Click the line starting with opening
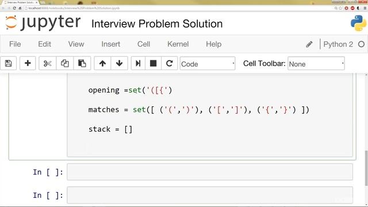This screenshot has height=207, width=368. tap(131, 90)
